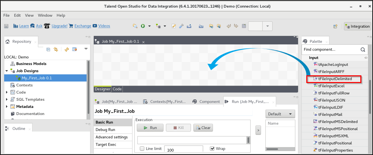
Task: Click the pencil edit properties toolbar icon
Action: tap(174, 26)
